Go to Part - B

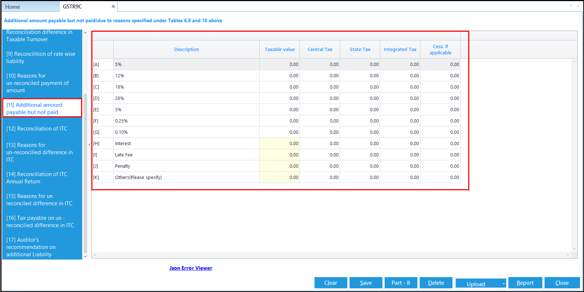(x=401, y=283)
